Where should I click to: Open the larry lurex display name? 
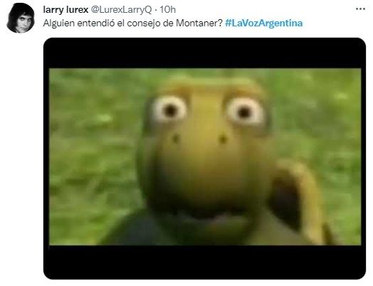(65, 9)
